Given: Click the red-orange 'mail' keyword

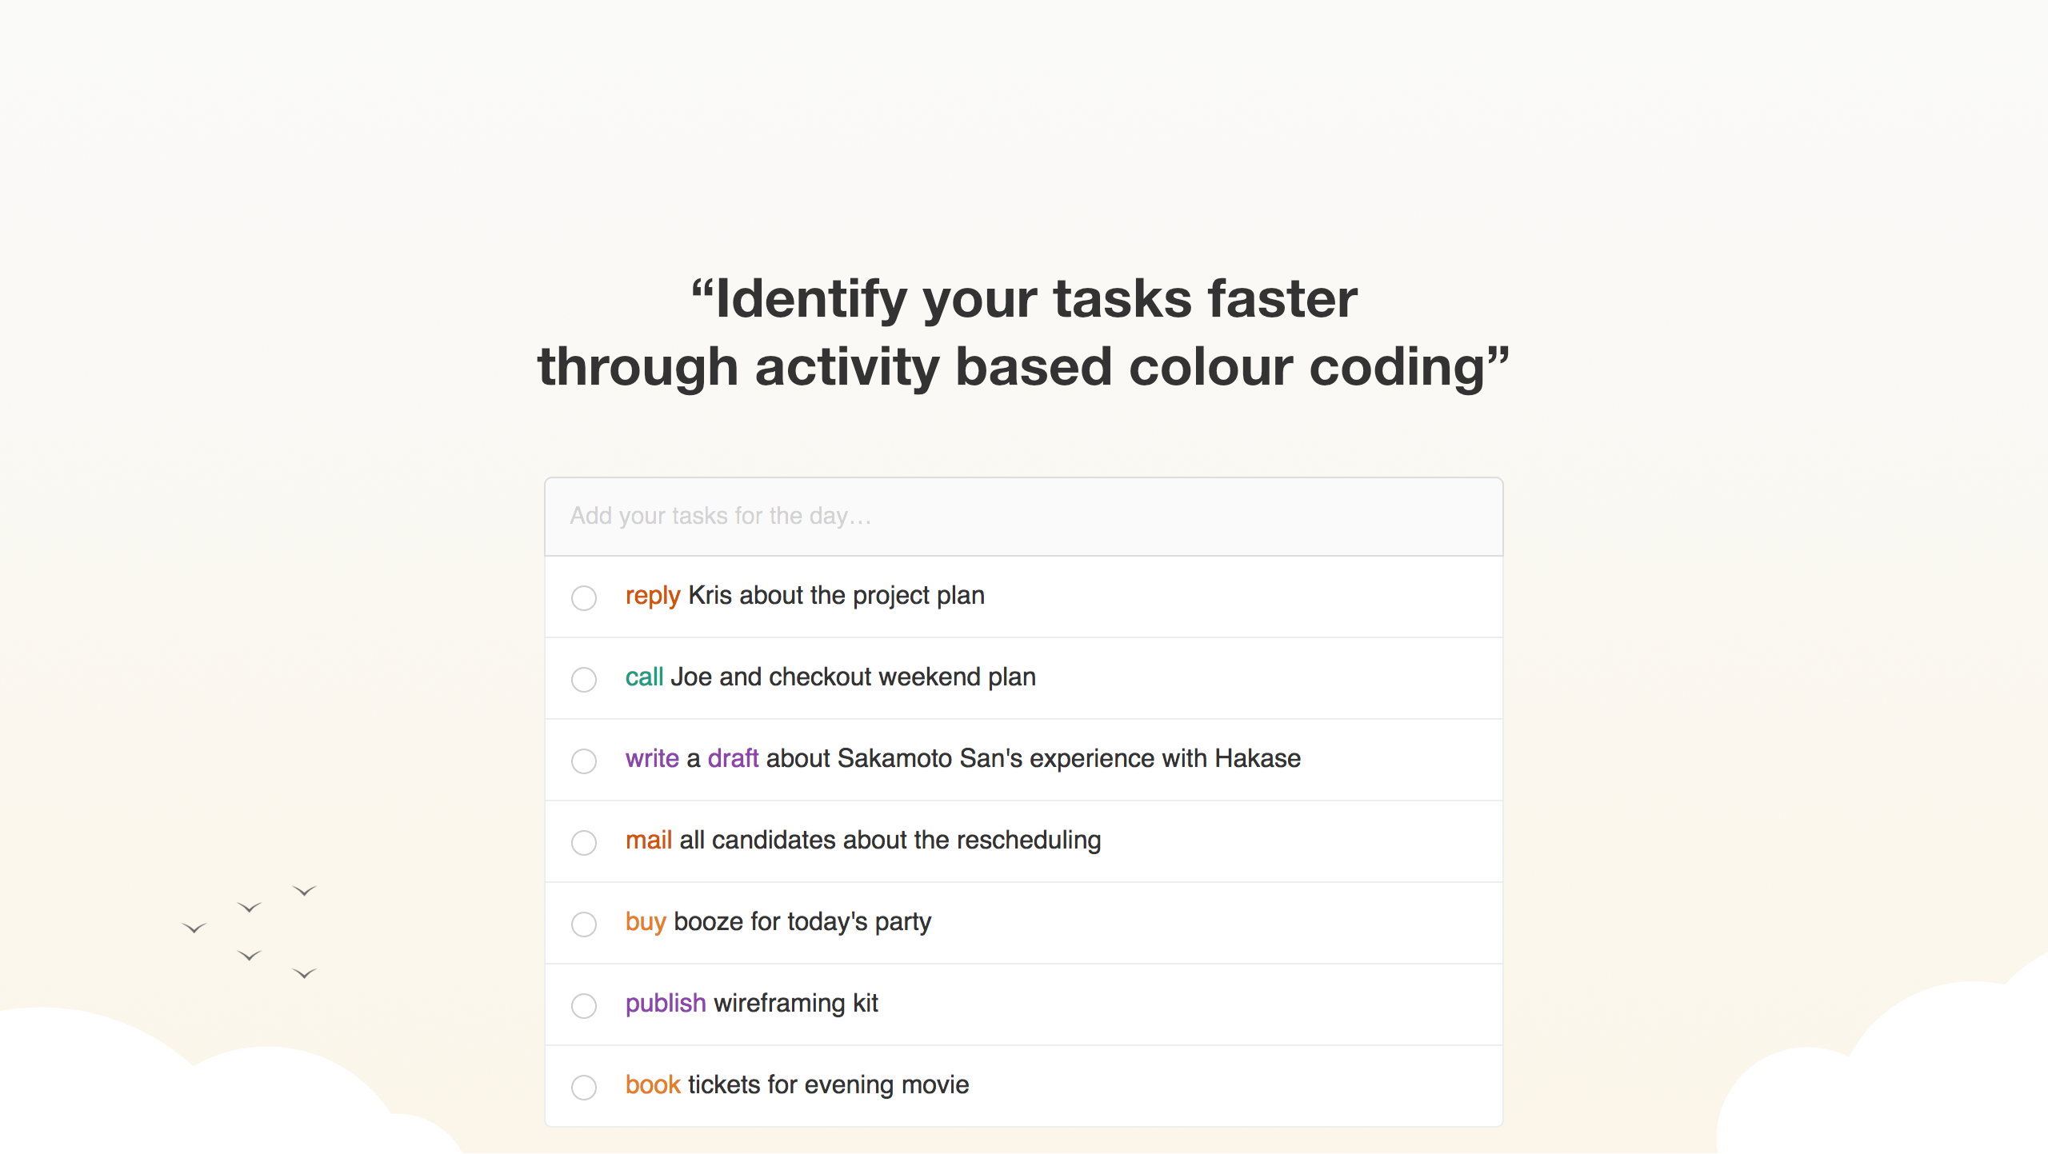Looking at the screenshot, I should pos(648,841).
